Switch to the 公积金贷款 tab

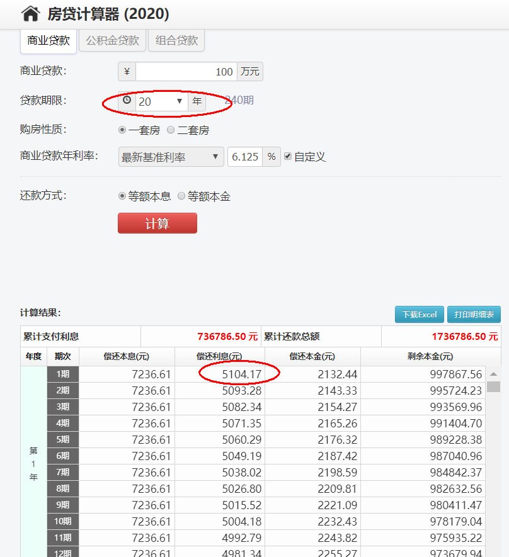pos(112,40)
